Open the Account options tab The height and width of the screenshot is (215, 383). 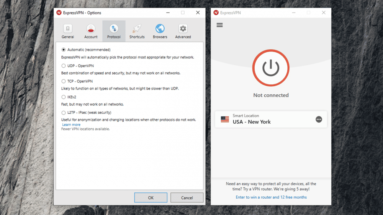91,31
